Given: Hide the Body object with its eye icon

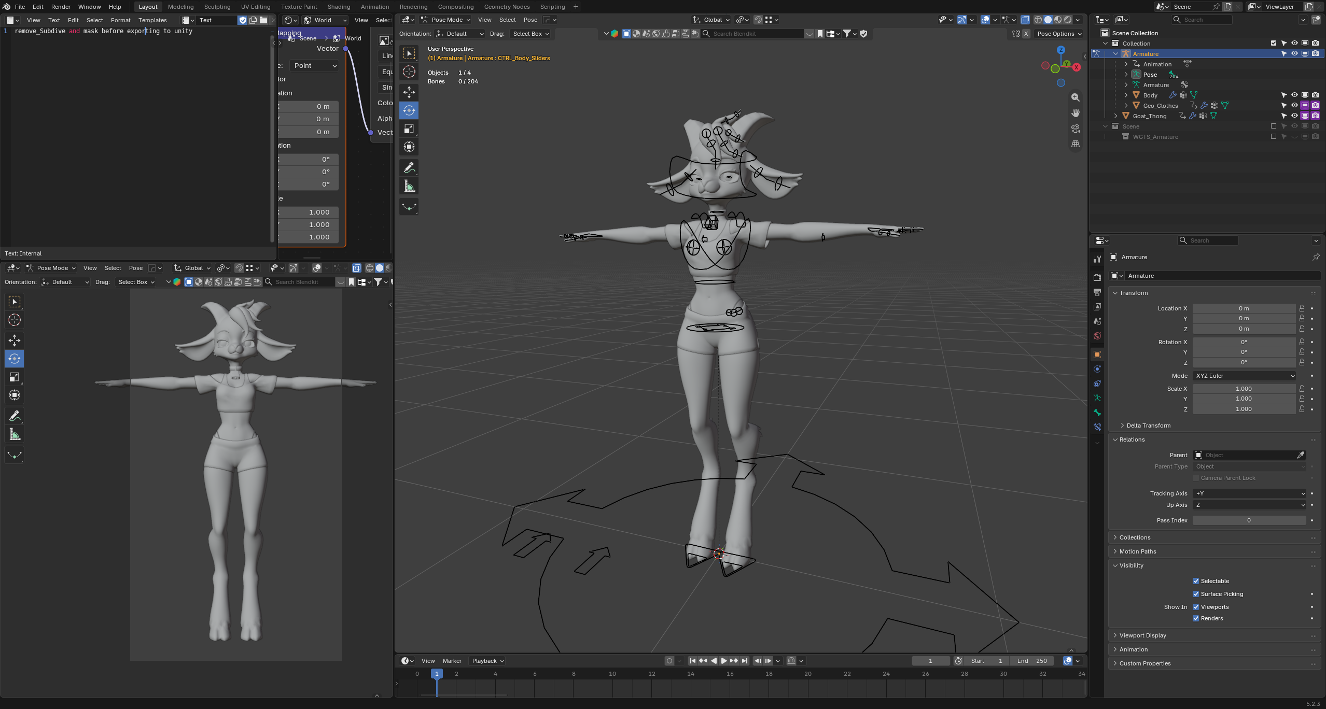Looking at the screenshot, I should click(x=1294, y=95).
